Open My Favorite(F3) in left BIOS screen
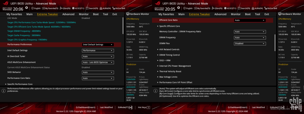Viewport: 304px width, 114px height. pyautogui.click(x=50, y=8)
